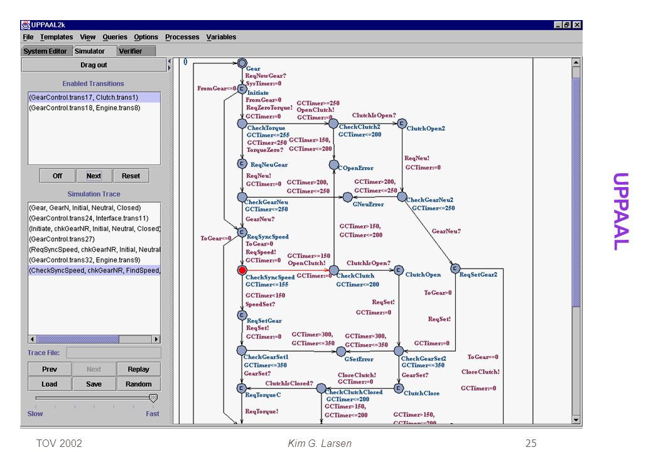Click the CheckGearNeu location node
The image size is (653, 452).
tap(242, 197)
